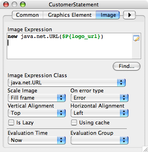Open the Horizontal Alignment Left dropdown
Screen dimensions: 148x152
click(x=100, y=113)
